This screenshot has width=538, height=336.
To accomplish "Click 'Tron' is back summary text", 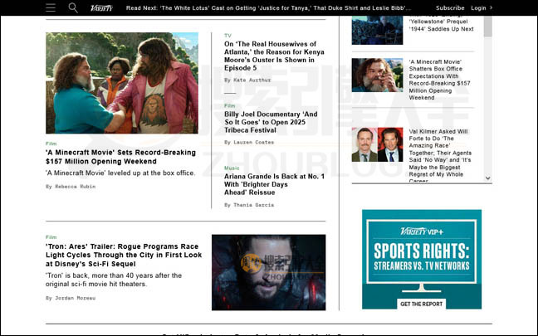I will 114,280.
